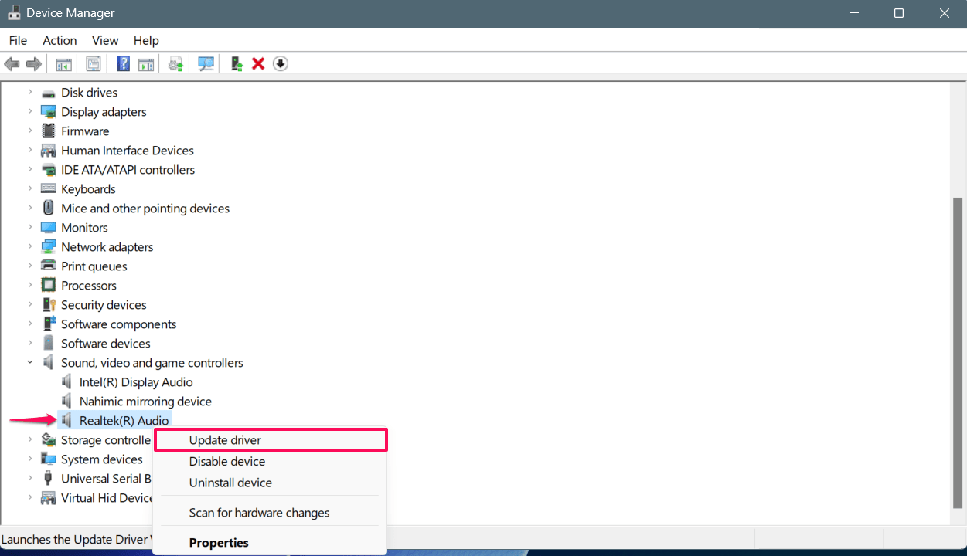
Task: Click the computer tower icon with green arrow
Action: (x=237, y=63)
